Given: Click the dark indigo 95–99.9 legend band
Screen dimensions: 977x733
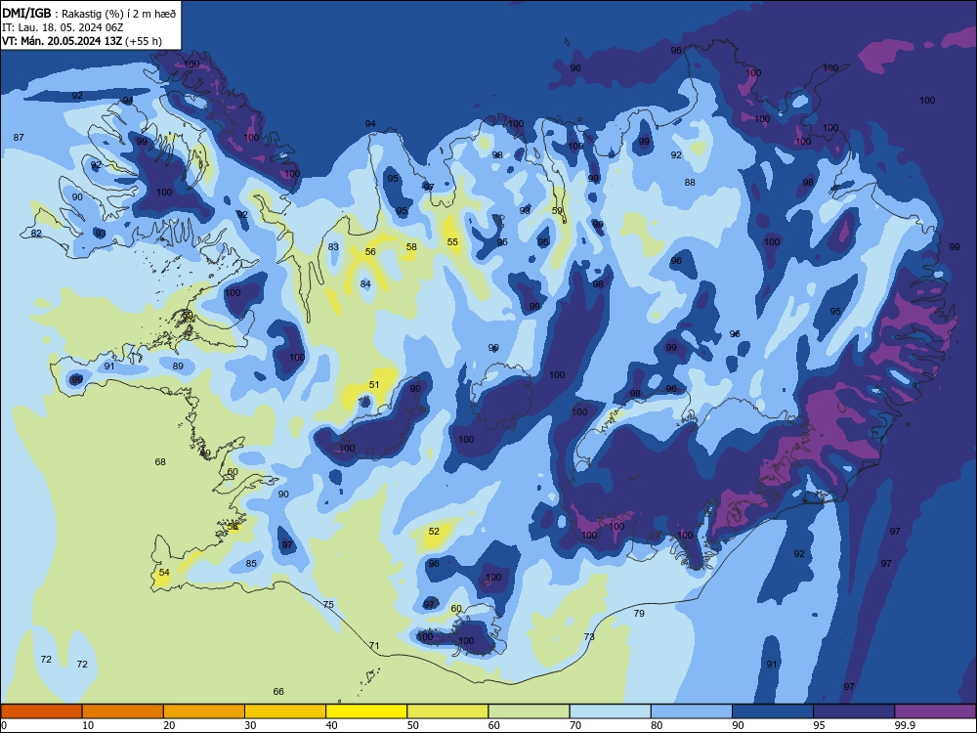Looking at the screenshot, I should point(854,711).
